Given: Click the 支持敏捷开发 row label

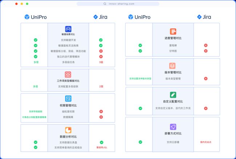Looking at the screenshot, I should coord(68,40).
